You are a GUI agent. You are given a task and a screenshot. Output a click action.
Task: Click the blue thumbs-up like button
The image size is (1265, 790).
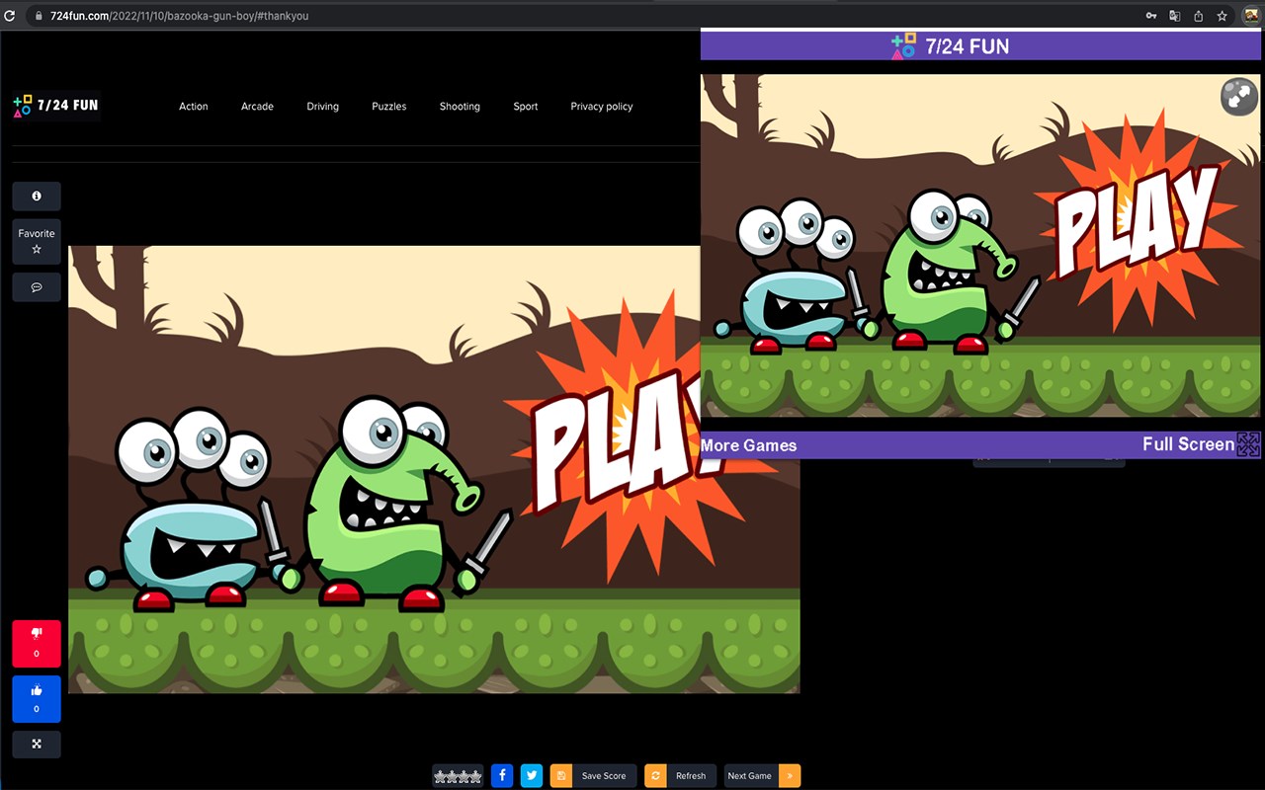point(37,699)
